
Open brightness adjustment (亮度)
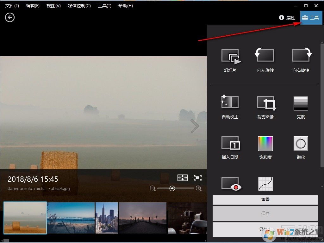301,107
